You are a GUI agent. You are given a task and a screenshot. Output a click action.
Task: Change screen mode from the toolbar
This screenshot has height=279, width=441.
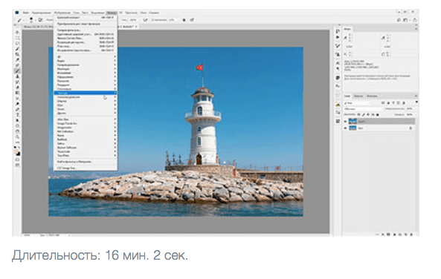coord(17,165)
